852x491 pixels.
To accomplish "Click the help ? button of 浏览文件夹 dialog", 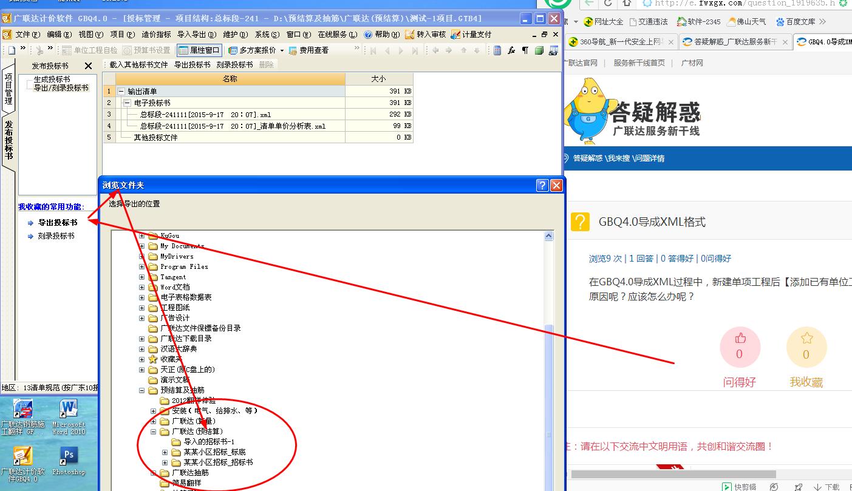I will coord(542,185).
